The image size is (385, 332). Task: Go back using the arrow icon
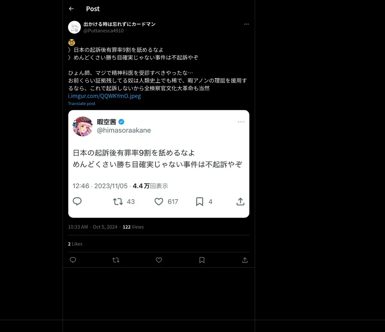click(71, 9)
